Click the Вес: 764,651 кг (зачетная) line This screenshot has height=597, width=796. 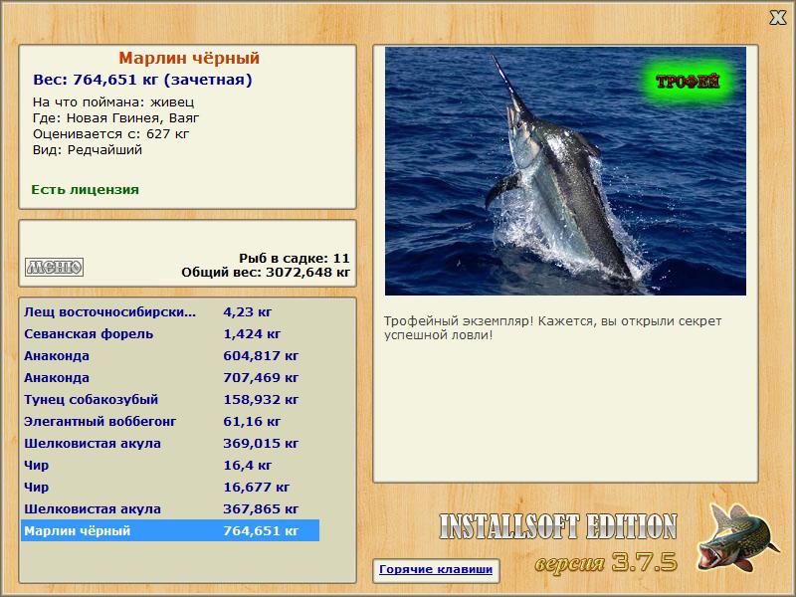(142, 80)
